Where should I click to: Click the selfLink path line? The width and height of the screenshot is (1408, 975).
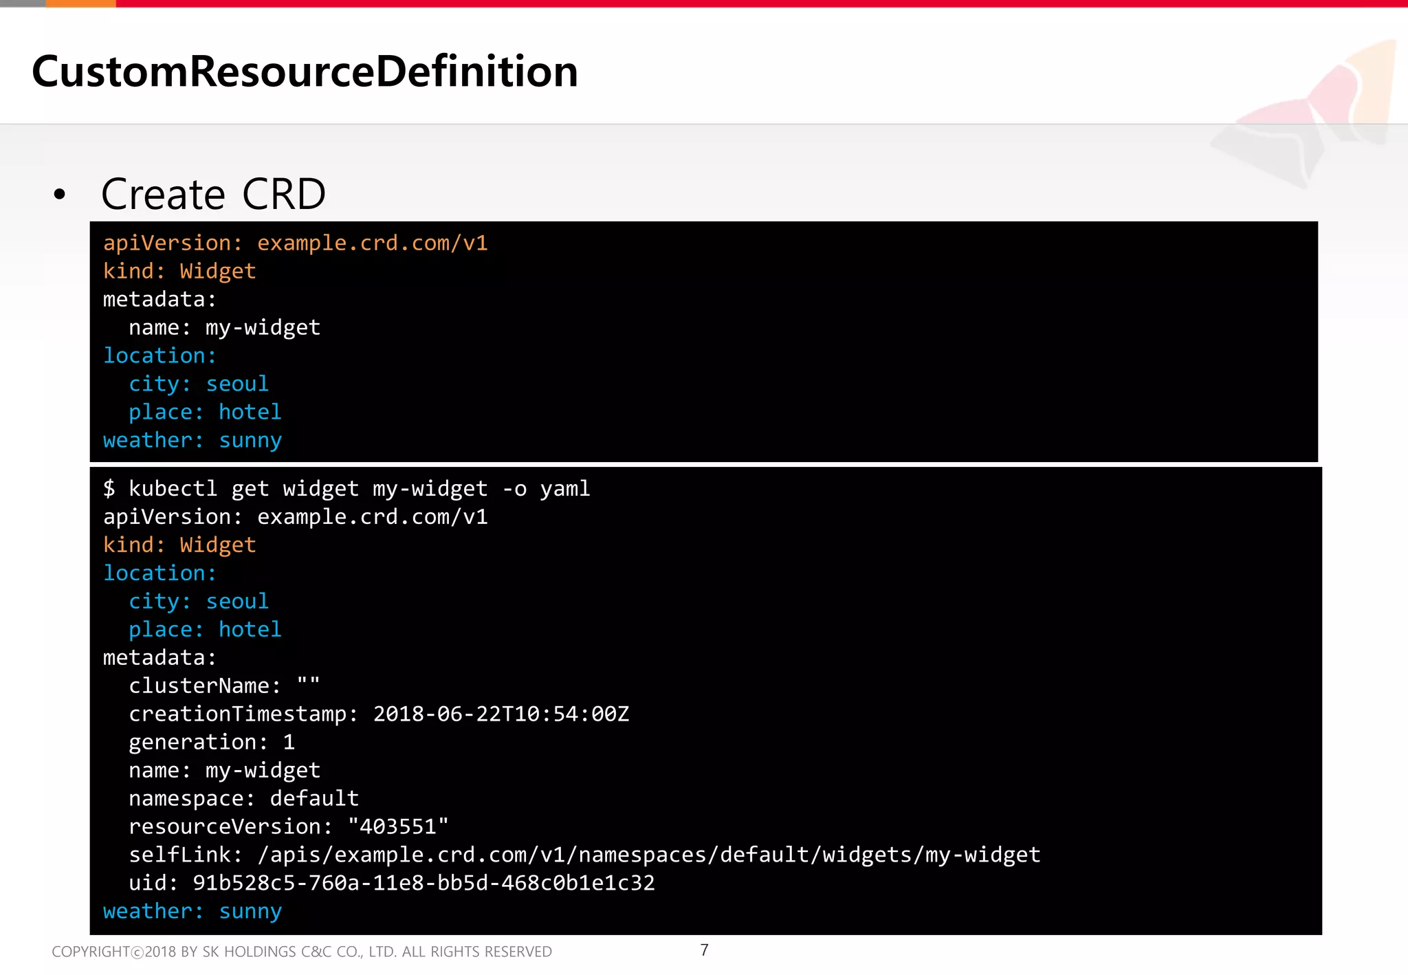[584, 855]
